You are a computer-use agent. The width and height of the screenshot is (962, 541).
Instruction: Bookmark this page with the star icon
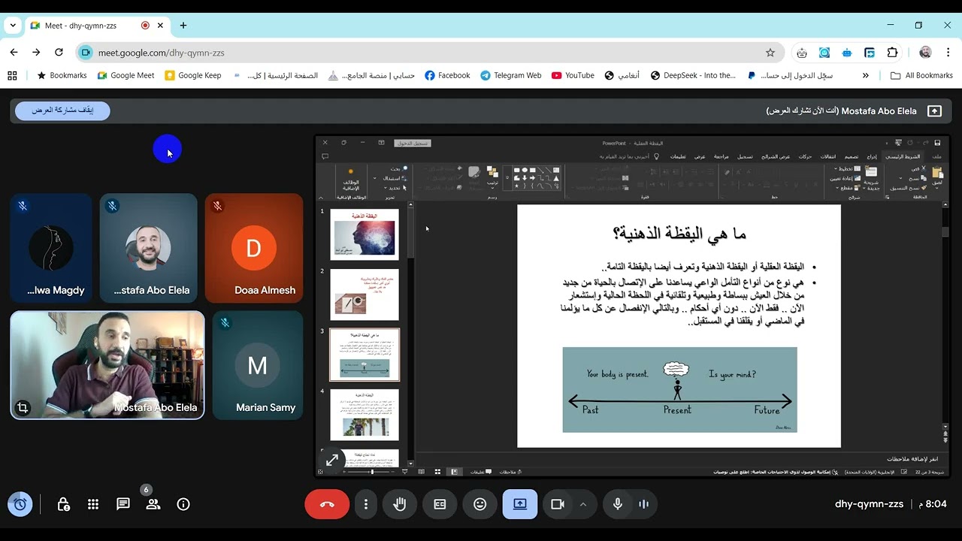pyautogui.click(x=770, y=53)
